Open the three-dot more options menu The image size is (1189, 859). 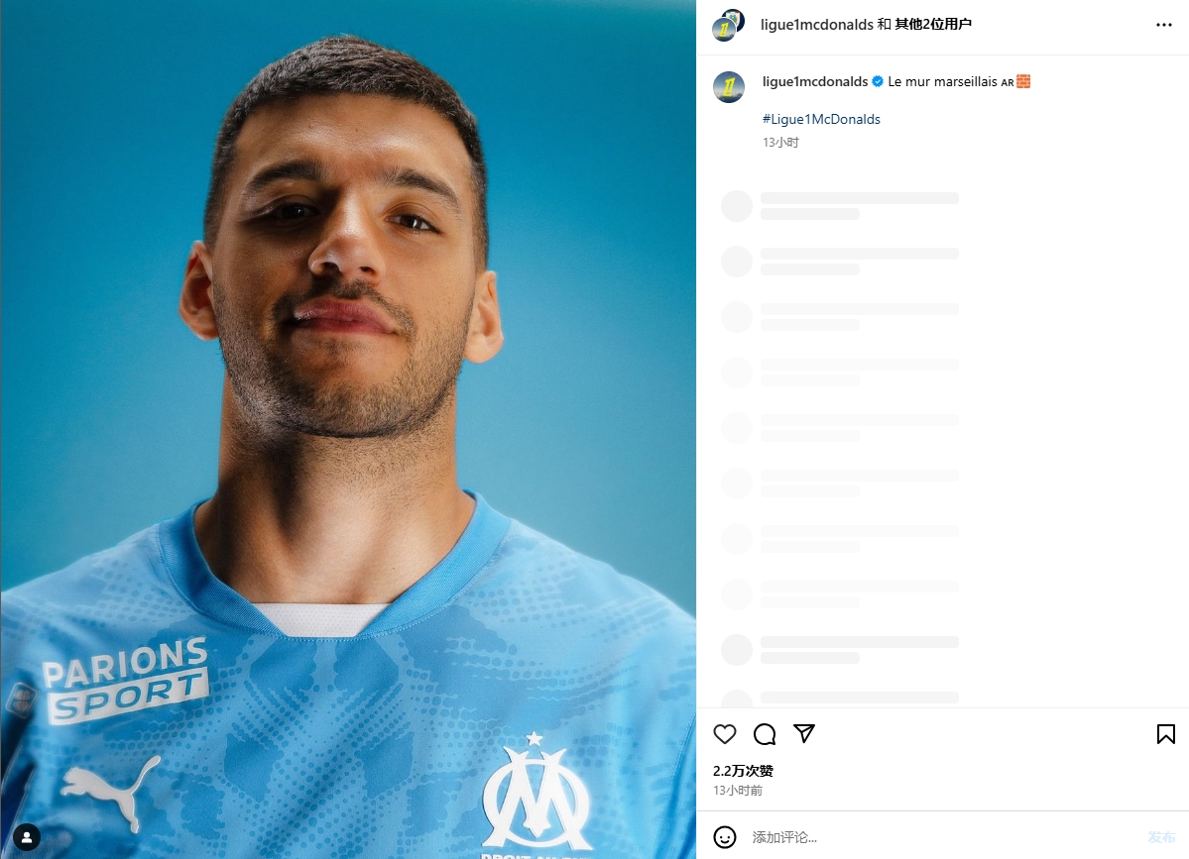pyautogui.click(x=1164, y=25)
